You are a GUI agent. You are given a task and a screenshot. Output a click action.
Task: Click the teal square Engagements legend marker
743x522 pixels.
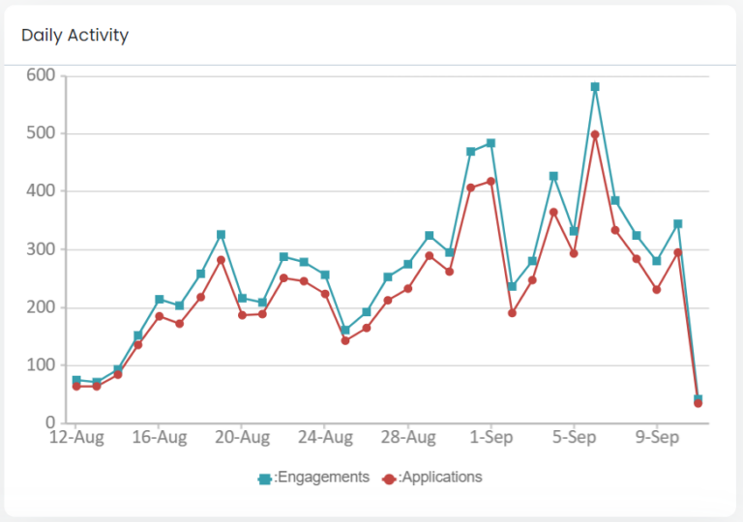pyautogui.click(x=264, y=478)
